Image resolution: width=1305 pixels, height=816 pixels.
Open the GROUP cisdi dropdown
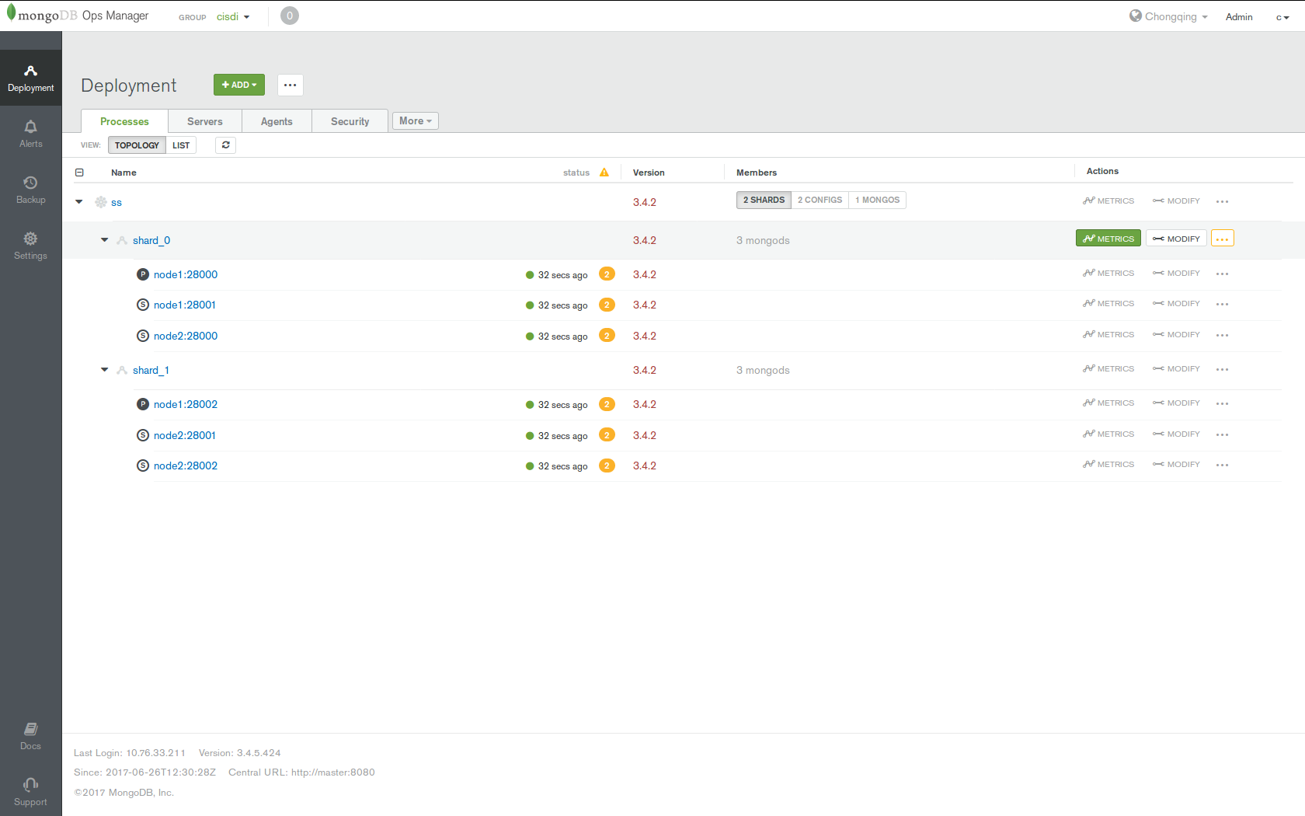(233, 16)
